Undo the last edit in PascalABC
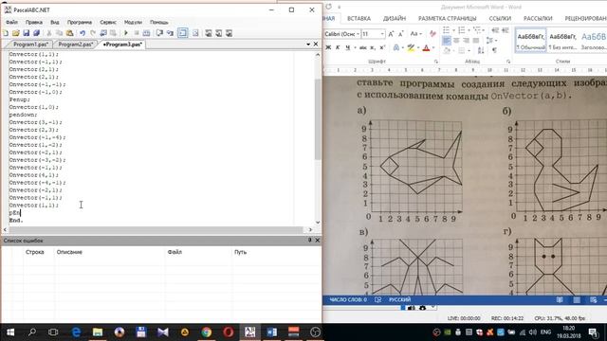The image size is (607, 341). point(83,33)
